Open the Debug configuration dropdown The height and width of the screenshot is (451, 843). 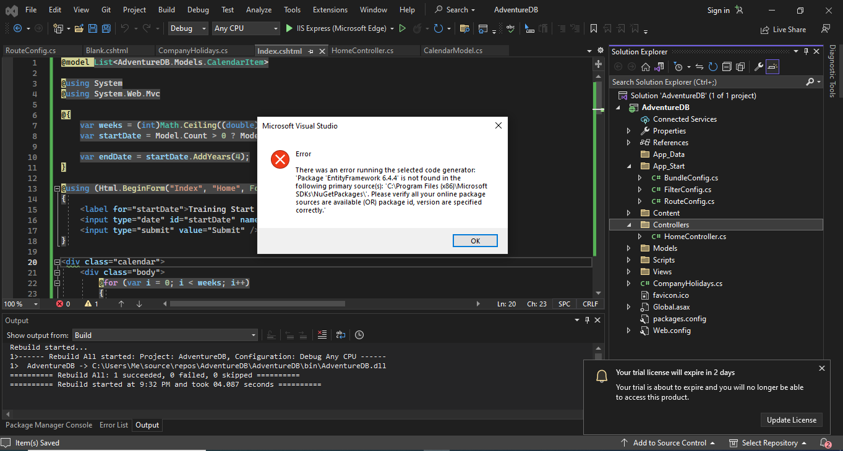(189, 28)
